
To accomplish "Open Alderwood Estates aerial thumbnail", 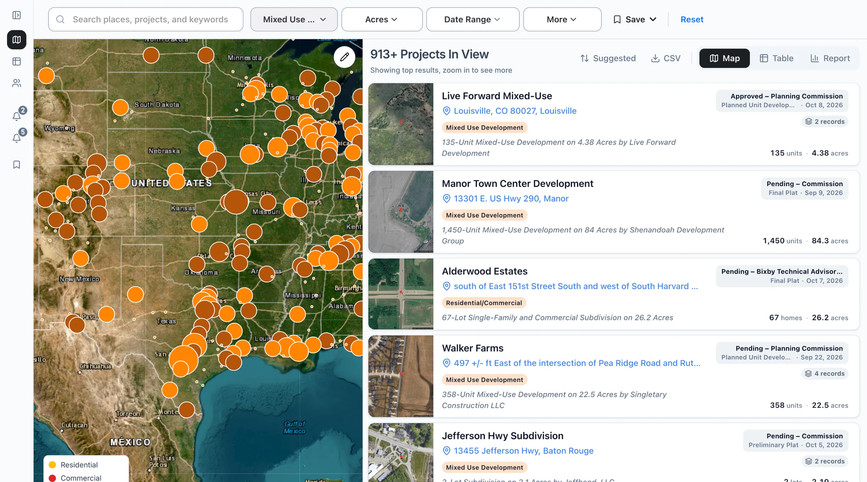I will click(401, 294).
